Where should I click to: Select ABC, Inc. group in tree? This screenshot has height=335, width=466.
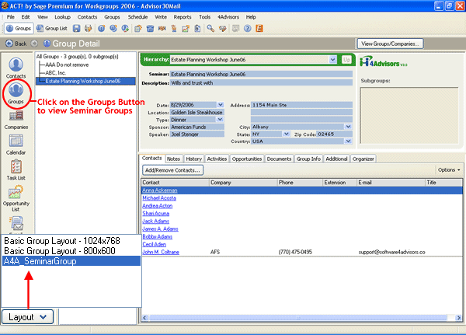coord(56,73)
